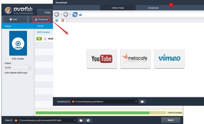The image size is (204, 124).
Task: Click the green play button for the title
Action: tap(39, 39)
